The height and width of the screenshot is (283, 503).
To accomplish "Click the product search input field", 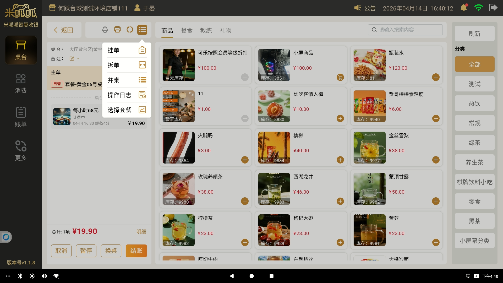I will tap(405, 30).
